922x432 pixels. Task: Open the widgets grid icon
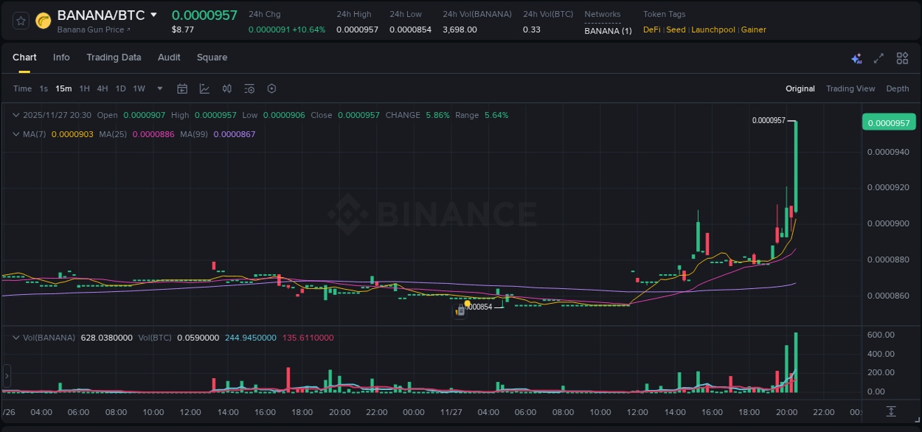tap(902, 58)
